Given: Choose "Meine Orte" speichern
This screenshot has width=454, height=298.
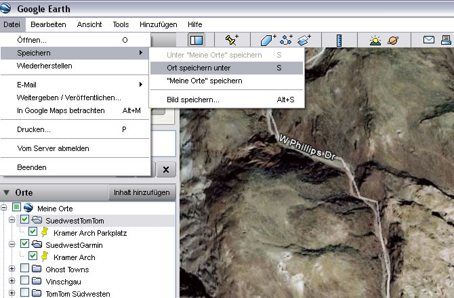Looking at the screenshot, I should [x=227, y=81].
